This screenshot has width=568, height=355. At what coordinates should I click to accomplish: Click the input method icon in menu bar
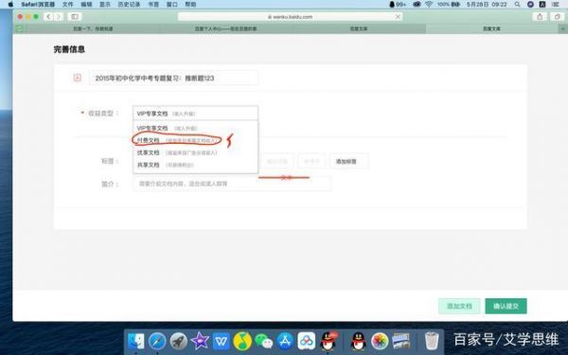(x=542, y=5)
